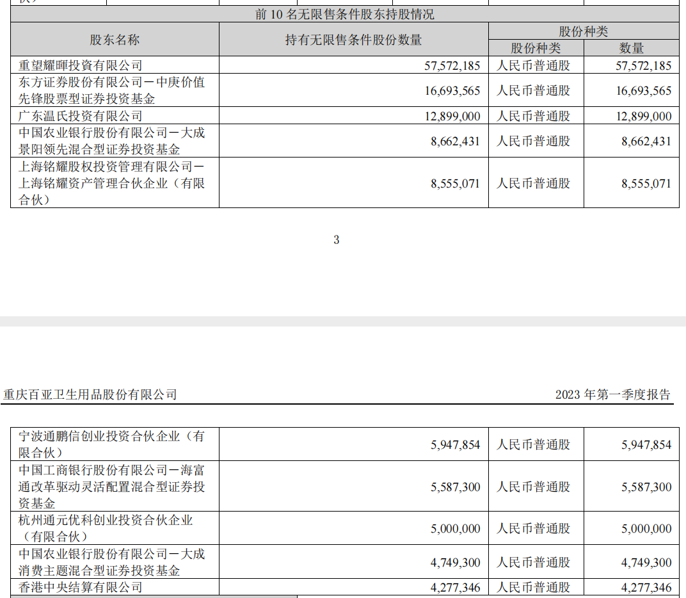Image resolution: width=686 pixels, height=598 pixels.
Task: Click the 股份种类 sub-header beside 数量
Action: [x=536, y=48]
